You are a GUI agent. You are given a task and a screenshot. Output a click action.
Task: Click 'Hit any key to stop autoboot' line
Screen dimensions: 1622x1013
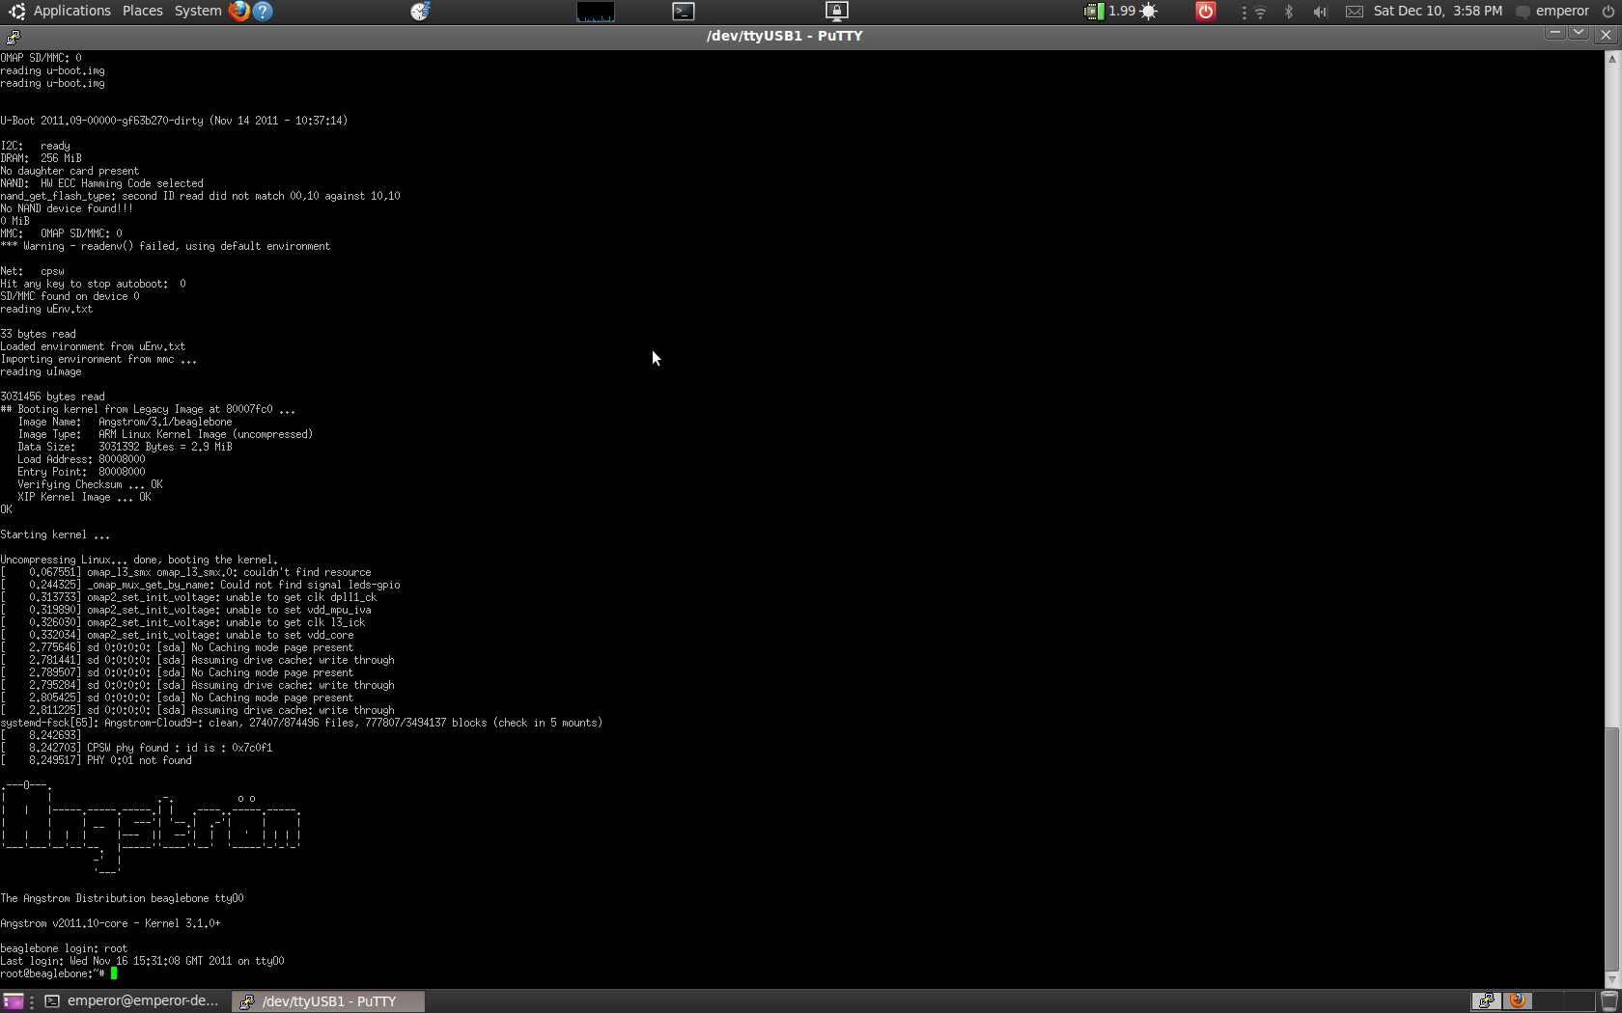(93, 284)
